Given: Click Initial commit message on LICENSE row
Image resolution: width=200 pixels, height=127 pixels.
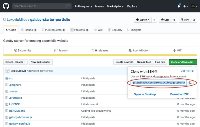Looking at the screenshot, I should pos(89,104).
